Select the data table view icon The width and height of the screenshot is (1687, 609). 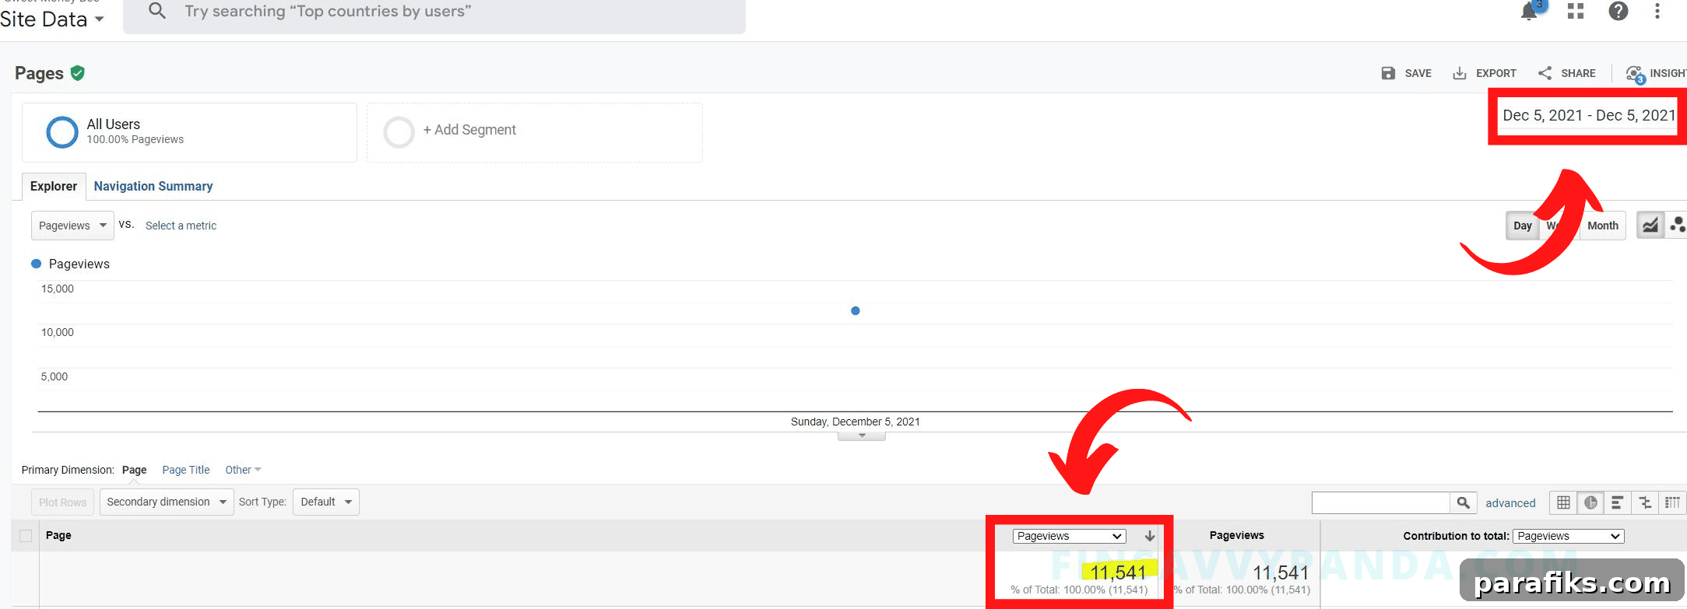[x=1563, y=502]
